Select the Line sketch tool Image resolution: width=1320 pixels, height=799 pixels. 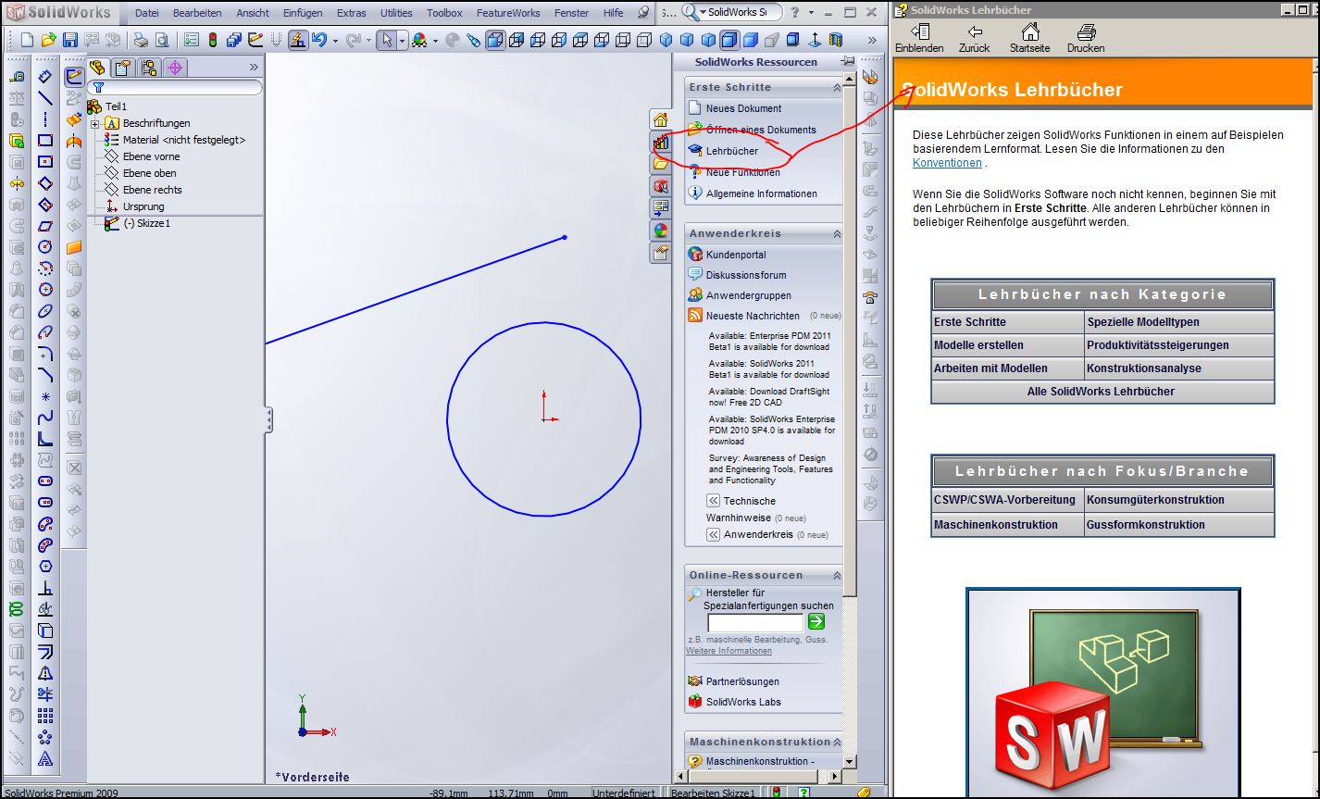click(x=45, y=97)
